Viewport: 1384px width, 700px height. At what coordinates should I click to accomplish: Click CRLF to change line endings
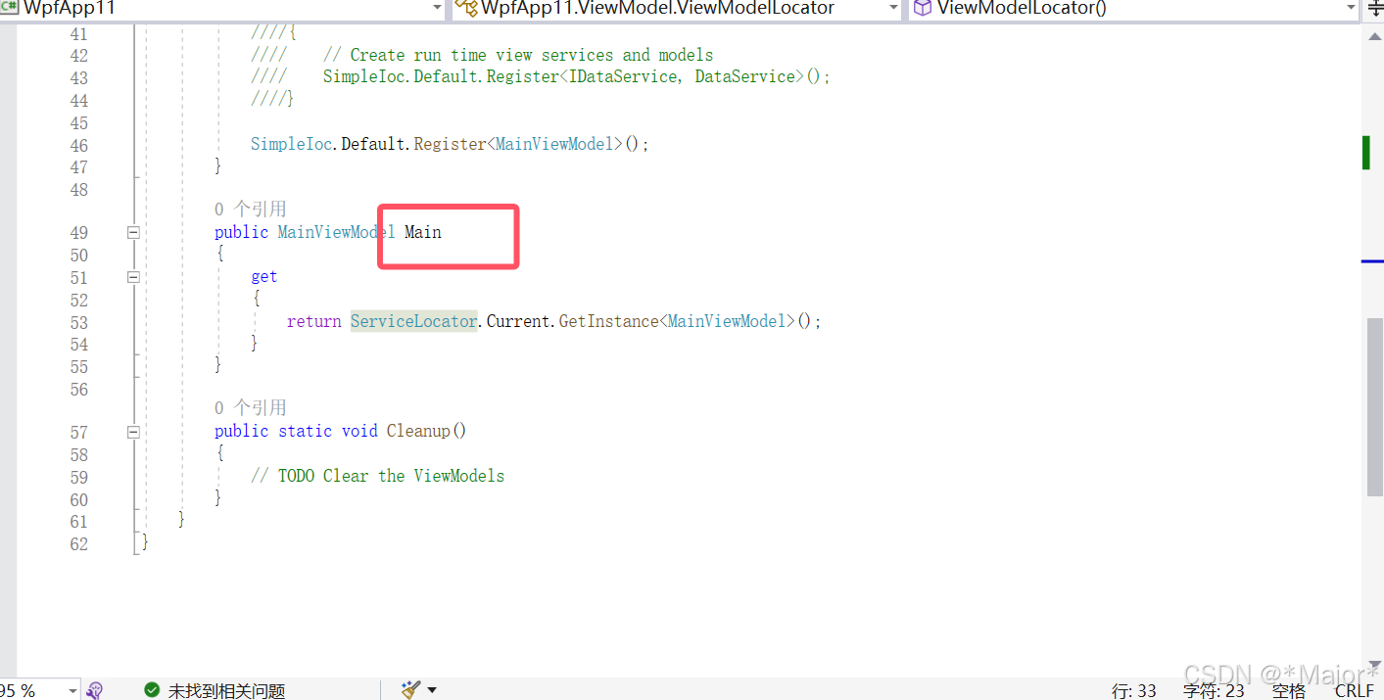pos(1354,690)
